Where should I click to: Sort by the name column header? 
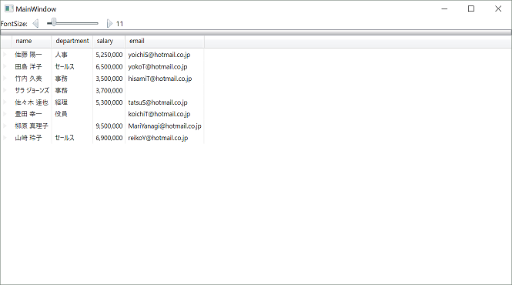pyautogui.click(x=32, y=41)
